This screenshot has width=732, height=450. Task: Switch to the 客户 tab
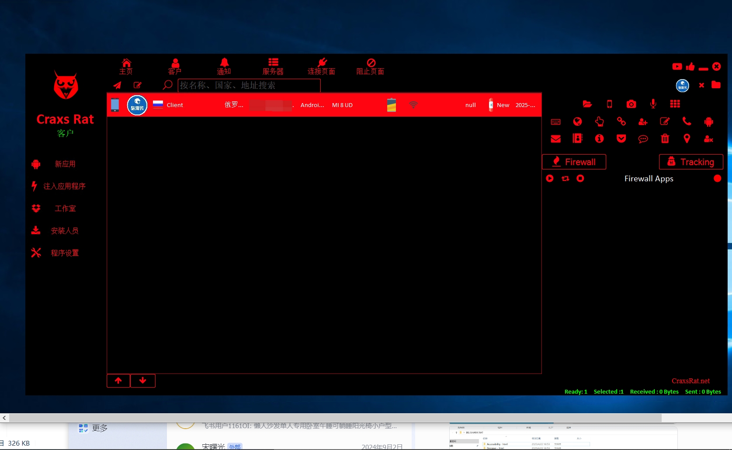coord(175,66)
